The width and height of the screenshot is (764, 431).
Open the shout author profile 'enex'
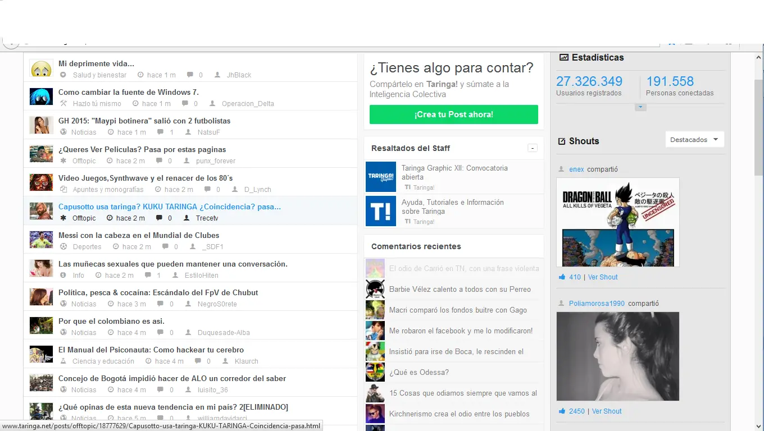[x=576, y=169]
